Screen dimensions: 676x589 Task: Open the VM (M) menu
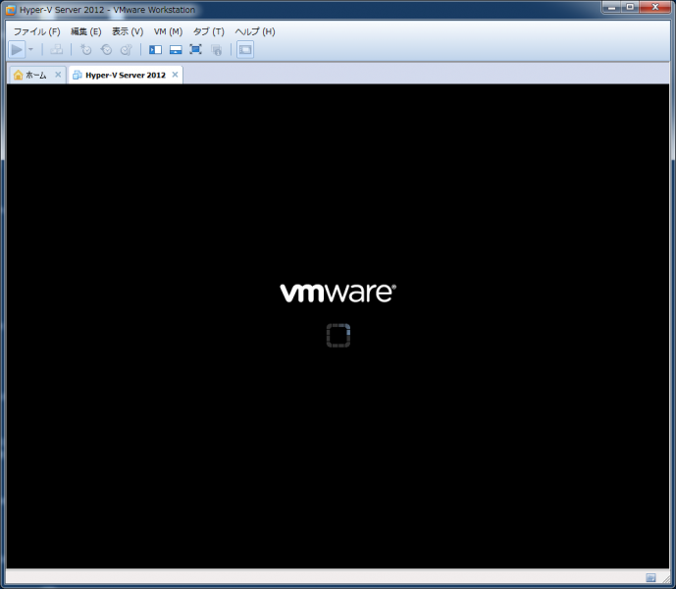[168, 31]
